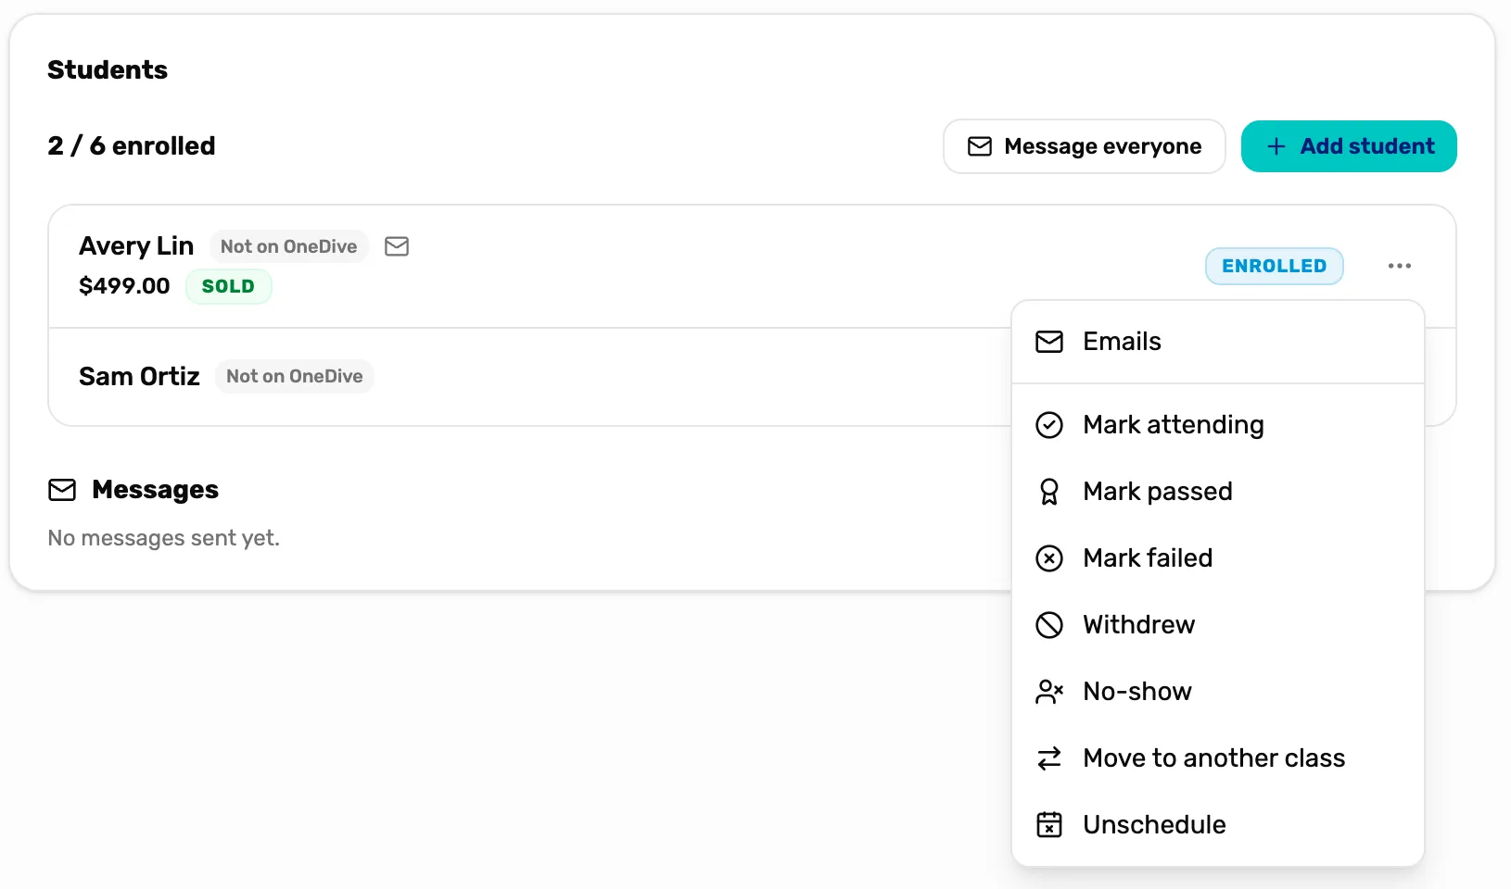The image size is (1511, 889).
Task: Select Emails from the context menu
Action: (x=1217, y=342)
